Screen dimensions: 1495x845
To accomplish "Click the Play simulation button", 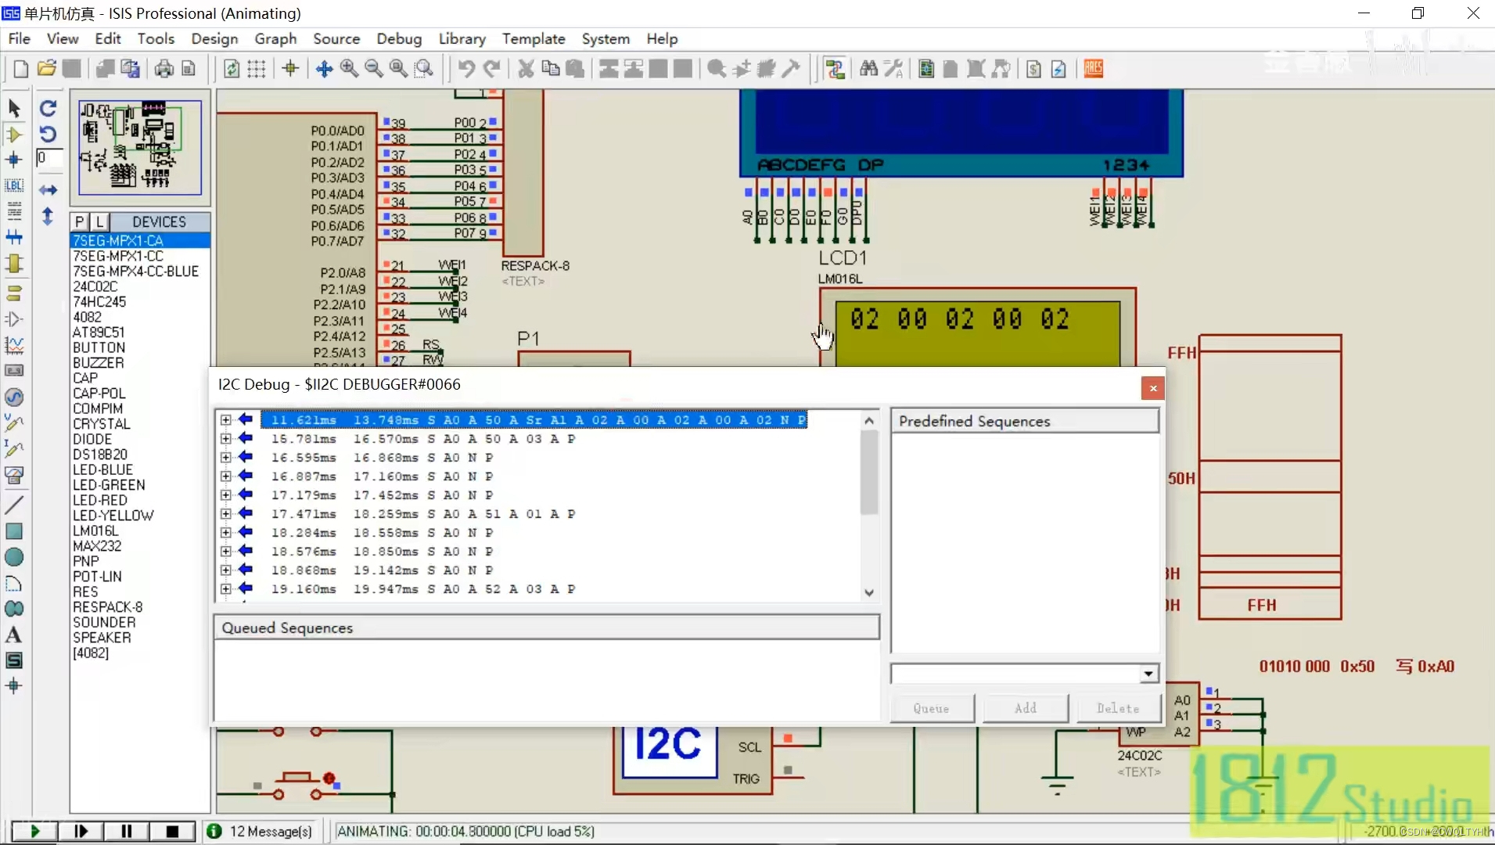I will tap(34, 831).
